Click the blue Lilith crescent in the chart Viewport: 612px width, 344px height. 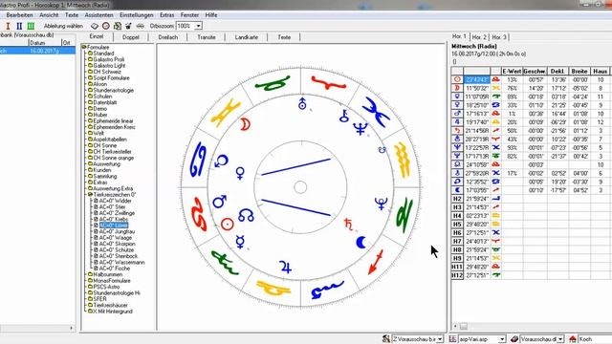tap(361, 242)
